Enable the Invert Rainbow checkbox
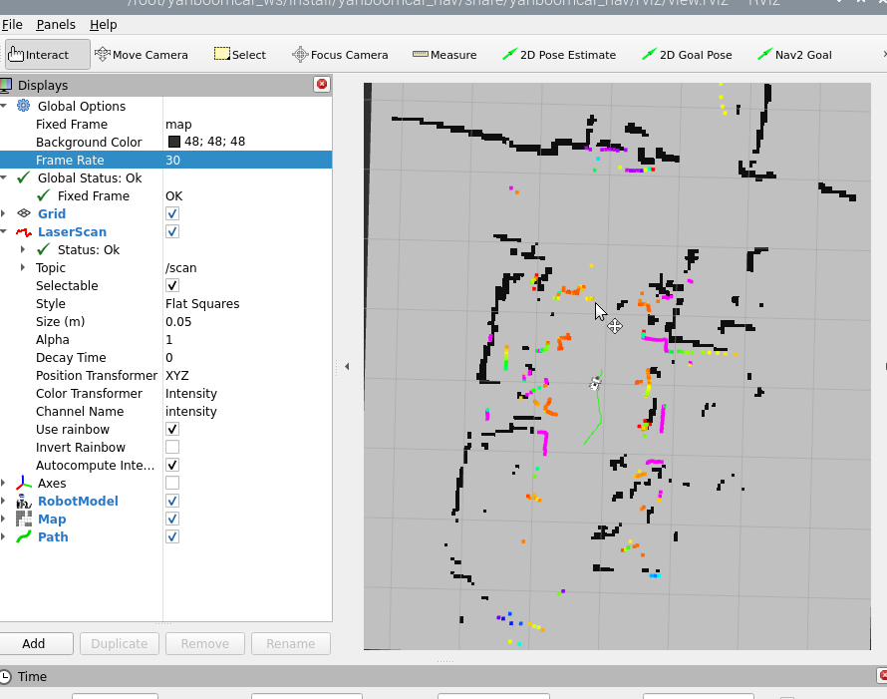Screen dimensions: 887x699 click(x=172, y=447)
